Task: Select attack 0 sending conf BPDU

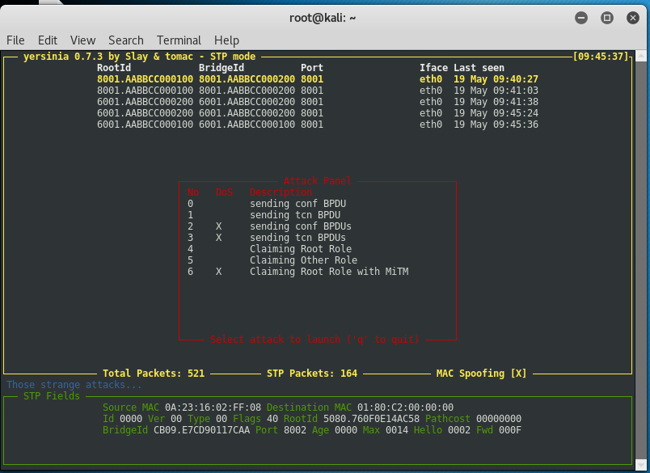Action: 267,204
